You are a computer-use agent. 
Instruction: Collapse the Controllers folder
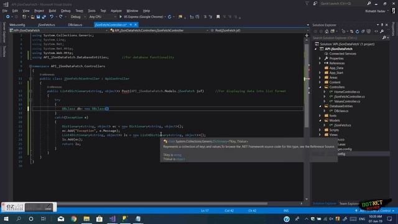tap(320, 87)
